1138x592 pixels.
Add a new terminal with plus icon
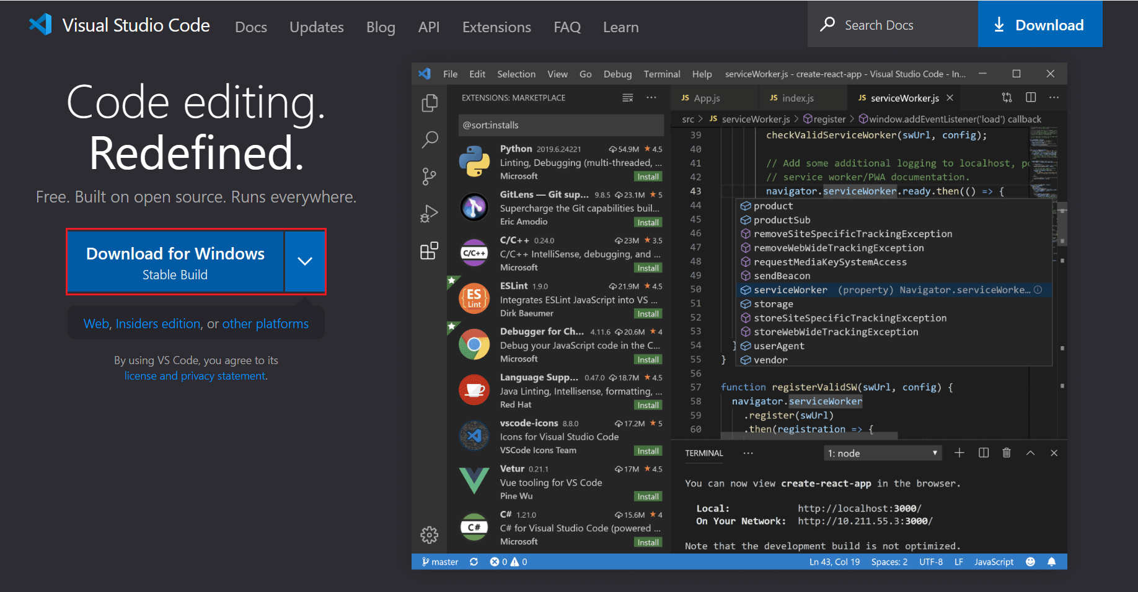959,453
